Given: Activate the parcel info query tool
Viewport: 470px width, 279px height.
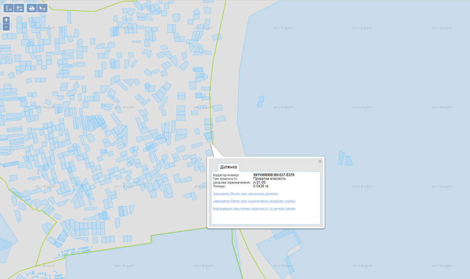Looking at the screenshot, I should point(42,9).
